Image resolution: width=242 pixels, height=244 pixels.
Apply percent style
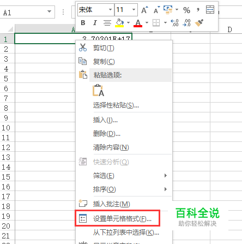coord(186,10)
